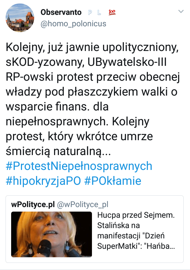This screenshot has height=270, width=190.
Task: Click the red 100 emoji badge
Action: tap(112, 12)
